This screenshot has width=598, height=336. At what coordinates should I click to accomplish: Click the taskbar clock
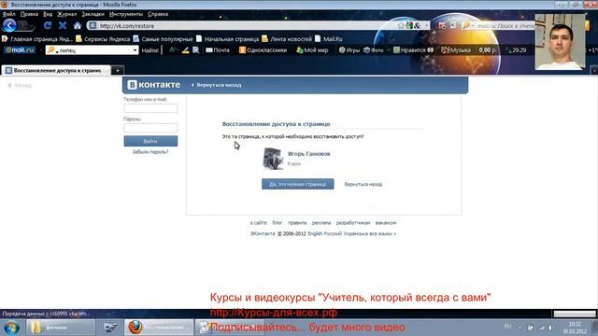575,328
